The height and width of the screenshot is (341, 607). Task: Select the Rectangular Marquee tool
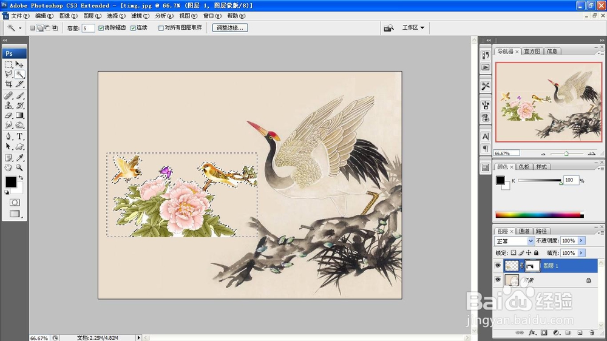[8, 65]
